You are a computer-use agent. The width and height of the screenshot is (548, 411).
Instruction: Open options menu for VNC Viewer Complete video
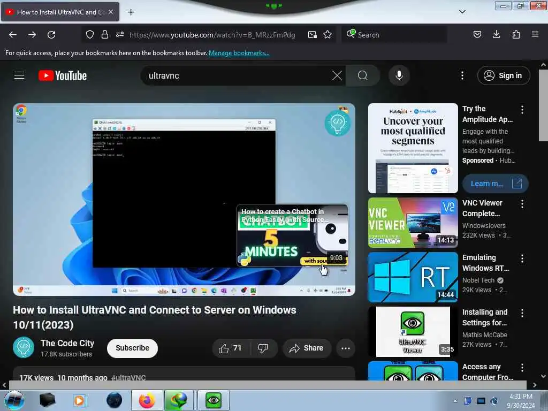pyautogui.click(x=522, y=204)
